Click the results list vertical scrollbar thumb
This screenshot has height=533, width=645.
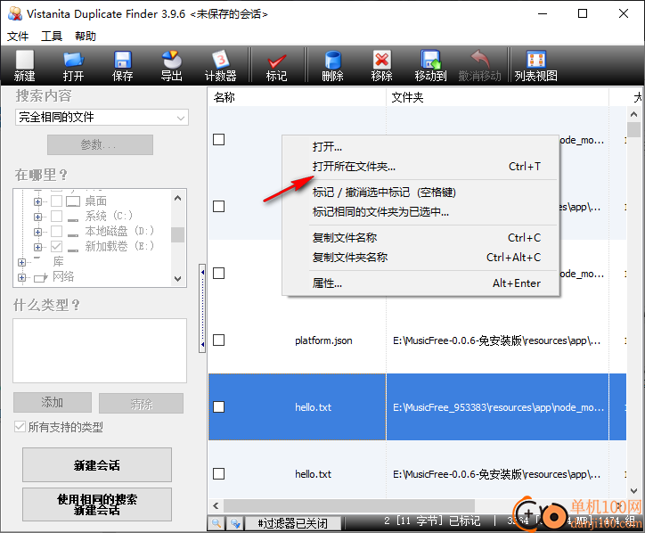634,129
